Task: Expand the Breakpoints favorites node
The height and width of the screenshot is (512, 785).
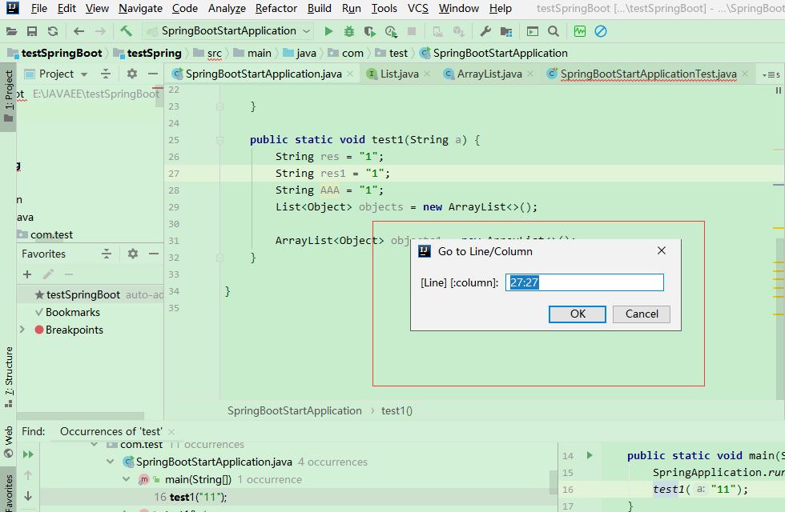Action: [22, 330]
